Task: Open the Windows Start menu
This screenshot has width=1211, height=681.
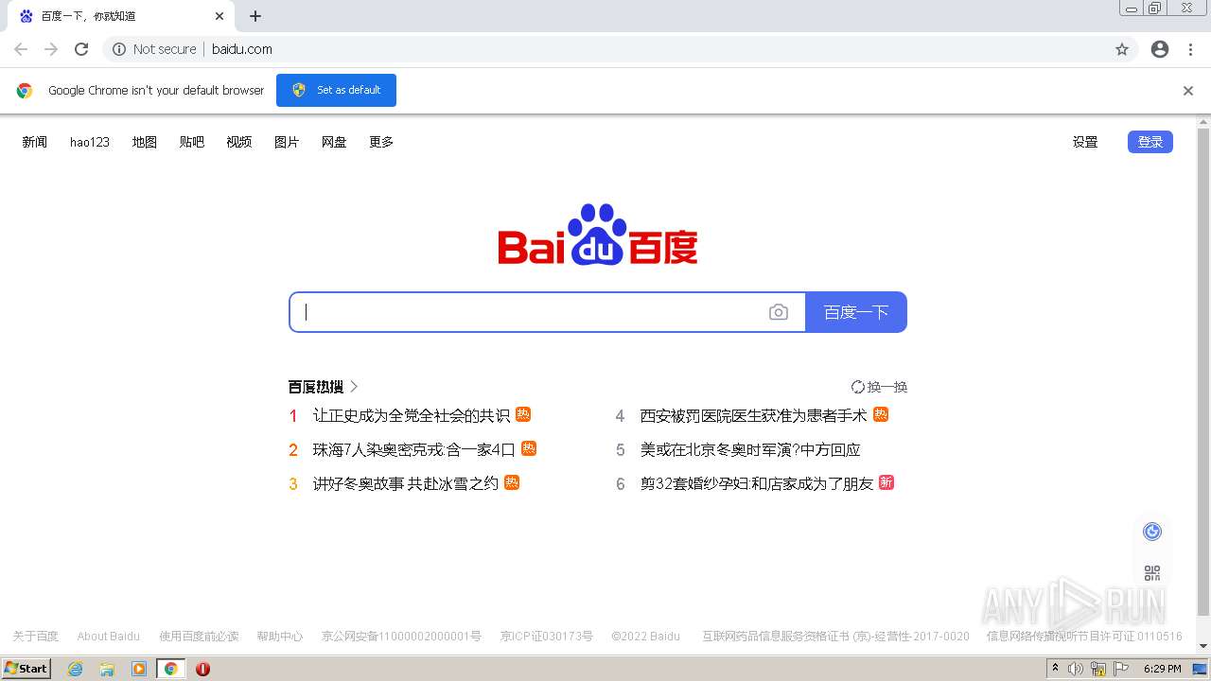Action: 26,669
